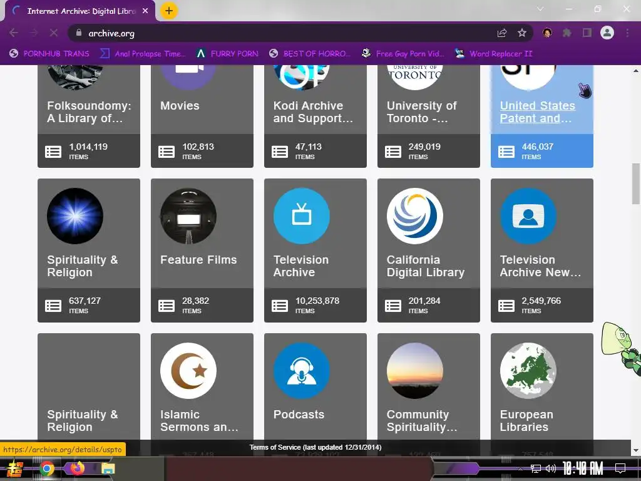
Task: Click the list icon beside 47,113 items
Action: pos(280,152)
